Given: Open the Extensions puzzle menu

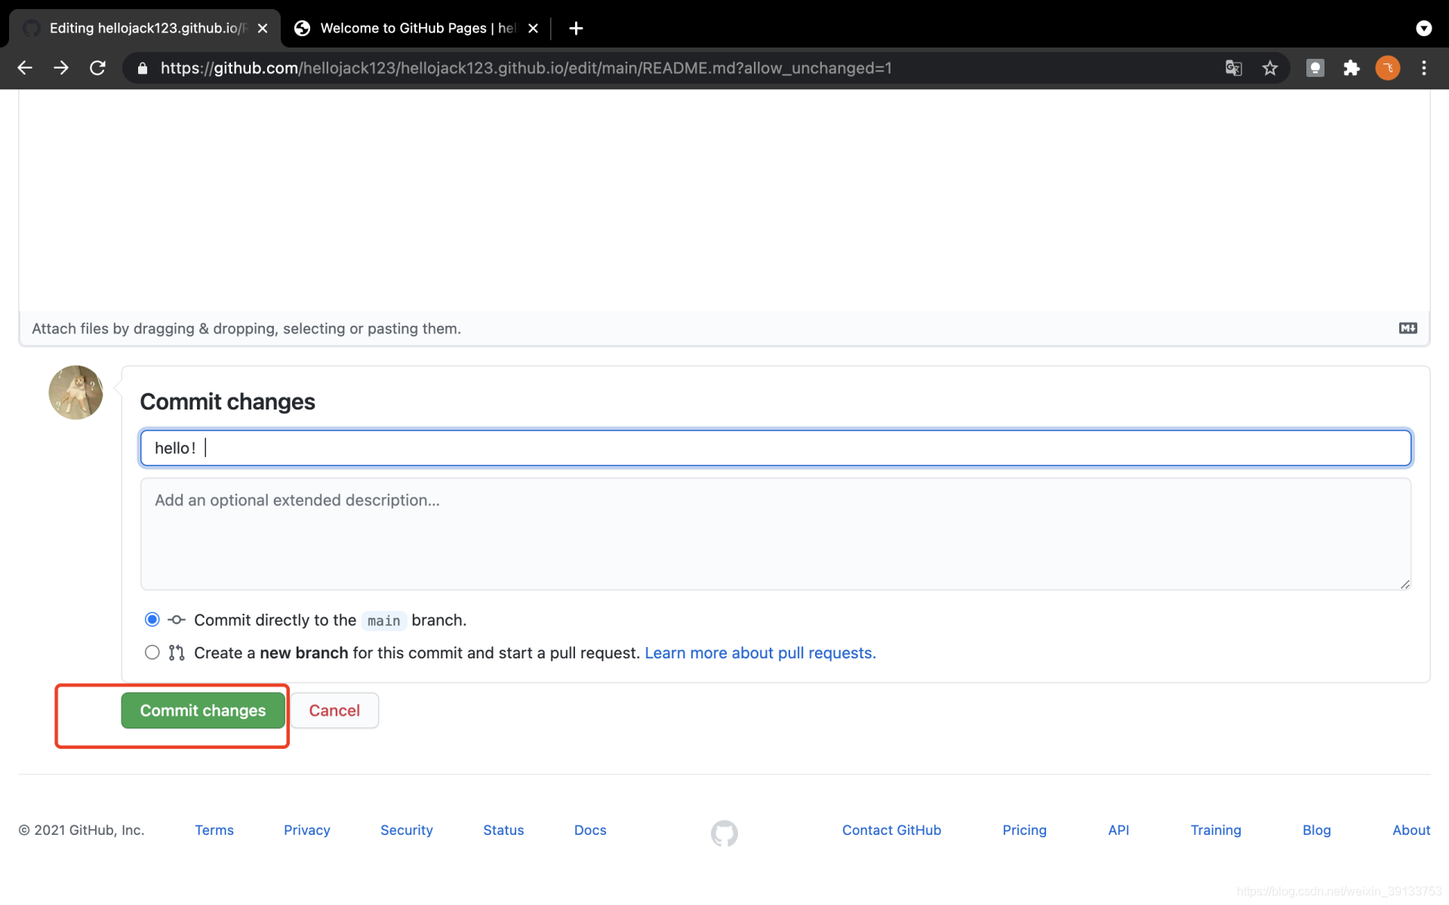Looking at the screenshot, I should pyautogui.click(x=1352, y=68).
